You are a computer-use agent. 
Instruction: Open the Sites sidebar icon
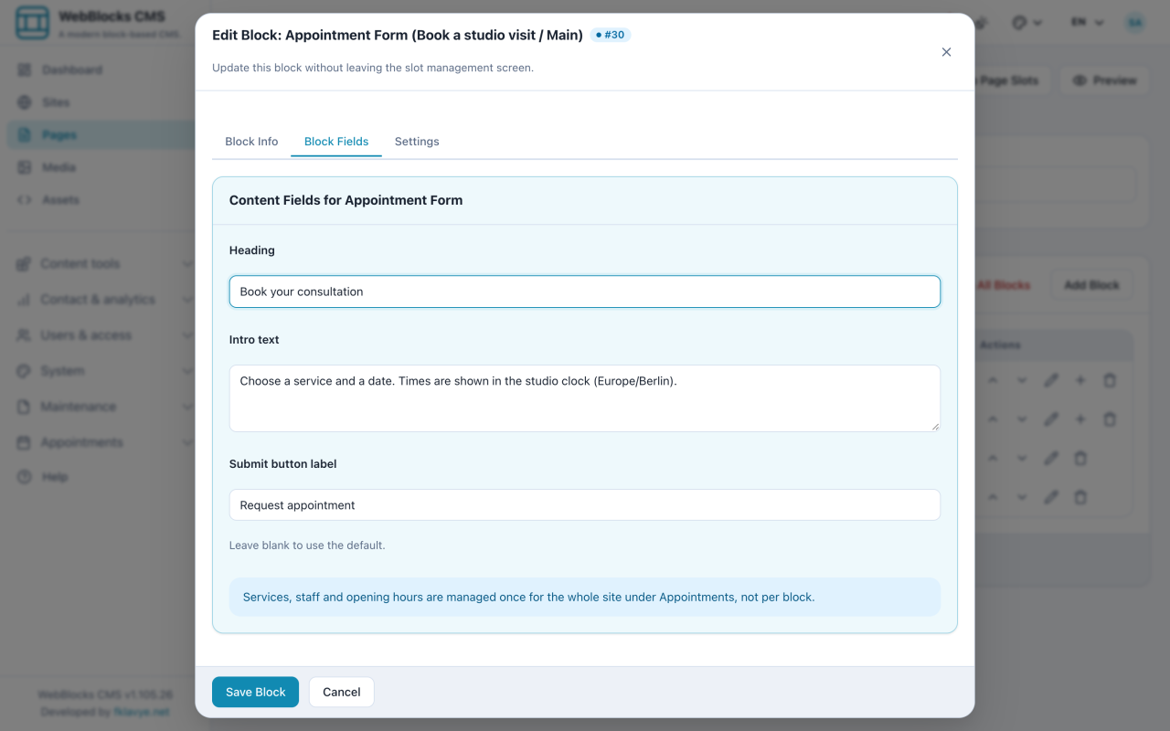tap(24, 102)
